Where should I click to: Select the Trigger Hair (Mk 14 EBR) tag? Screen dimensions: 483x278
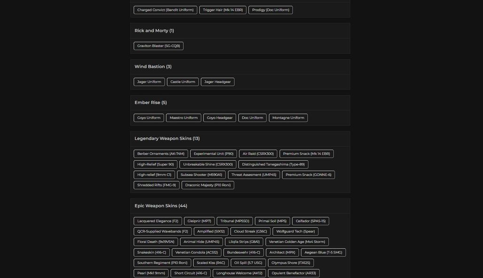coord(223,10)
